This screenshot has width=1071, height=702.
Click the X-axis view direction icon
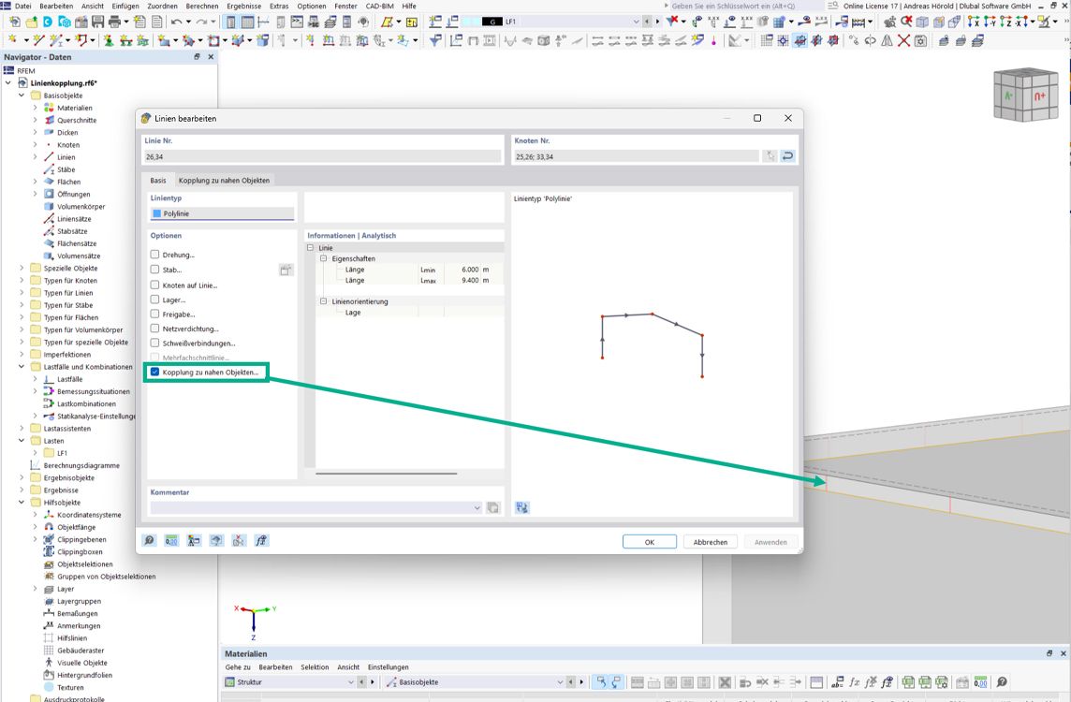[x=974, y=22]
